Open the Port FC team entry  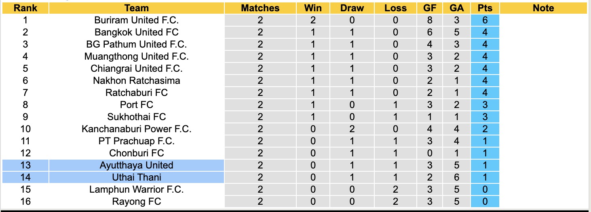(137, 105)
